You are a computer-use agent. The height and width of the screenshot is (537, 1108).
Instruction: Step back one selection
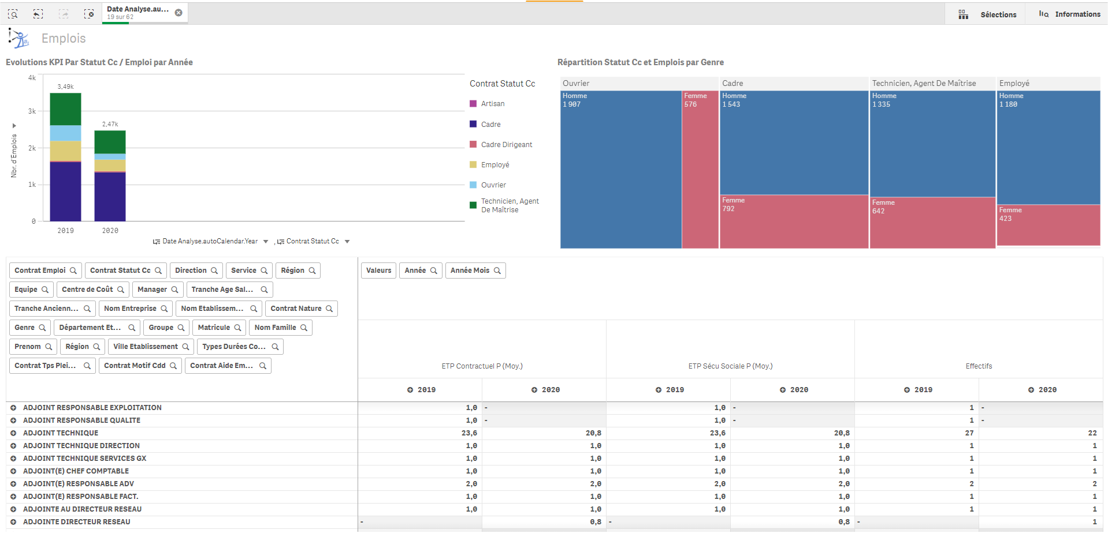[38, 13]
